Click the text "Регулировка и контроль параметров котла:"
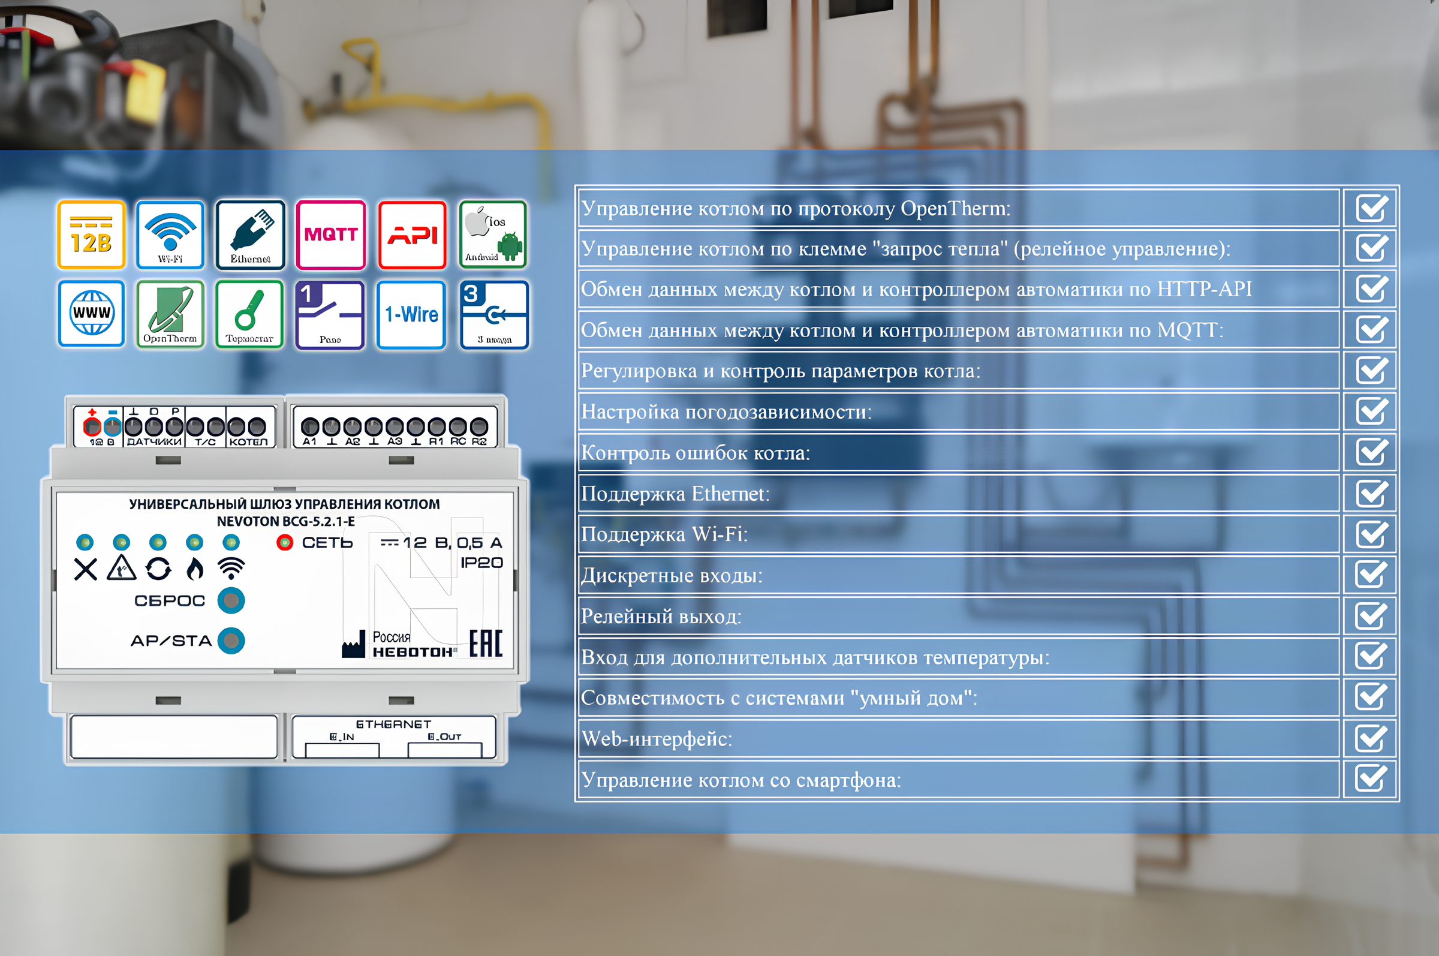The image size is (1439, 956). point(781,371)
